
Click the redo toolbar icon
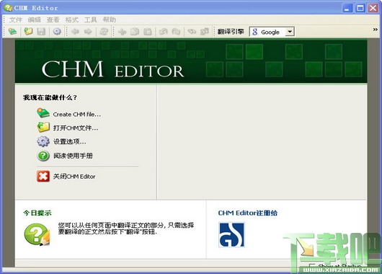(x=176, y=32)
